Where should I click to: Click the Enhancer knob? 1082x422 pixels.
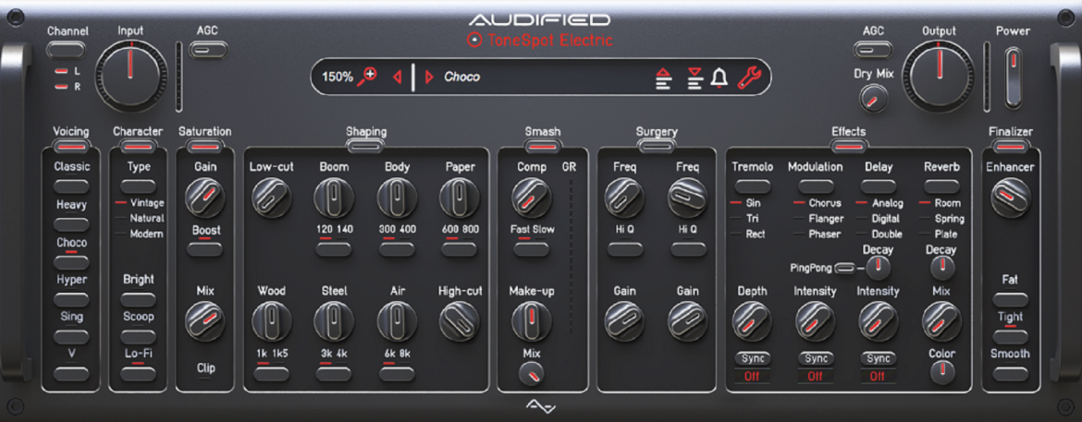coord(1010,198)
